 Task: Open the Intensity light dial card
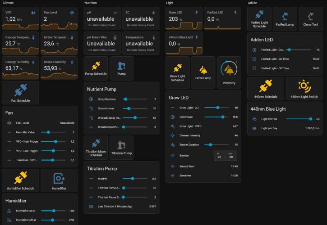click(x=229, y=72)
